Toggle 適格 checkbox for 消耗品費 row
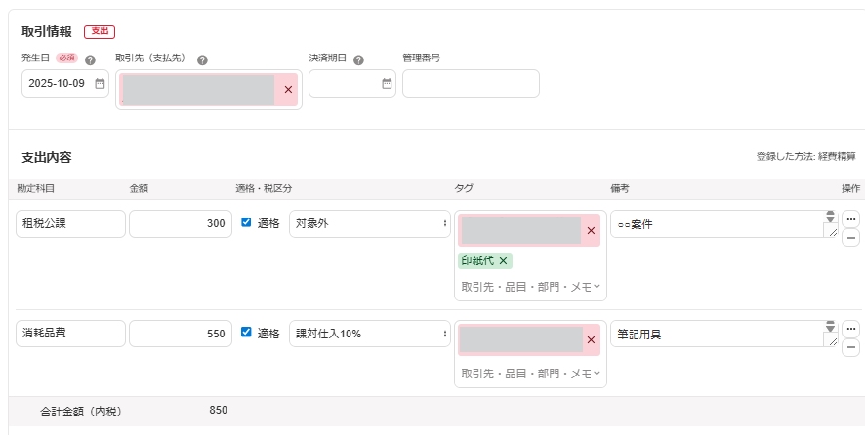Viewport: 865px width, 435px height. tap(246, 333)
